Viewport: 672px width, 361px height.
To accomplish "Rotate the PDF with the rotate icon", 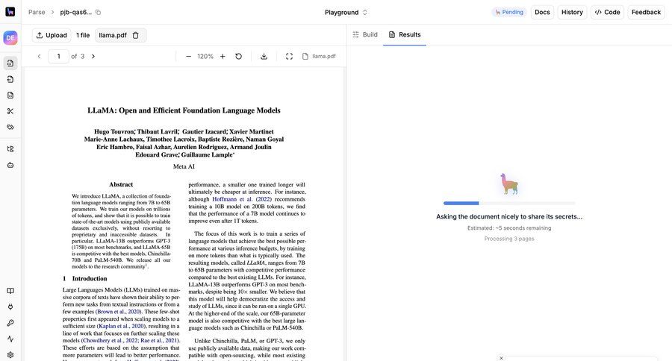I will (239, 57).
